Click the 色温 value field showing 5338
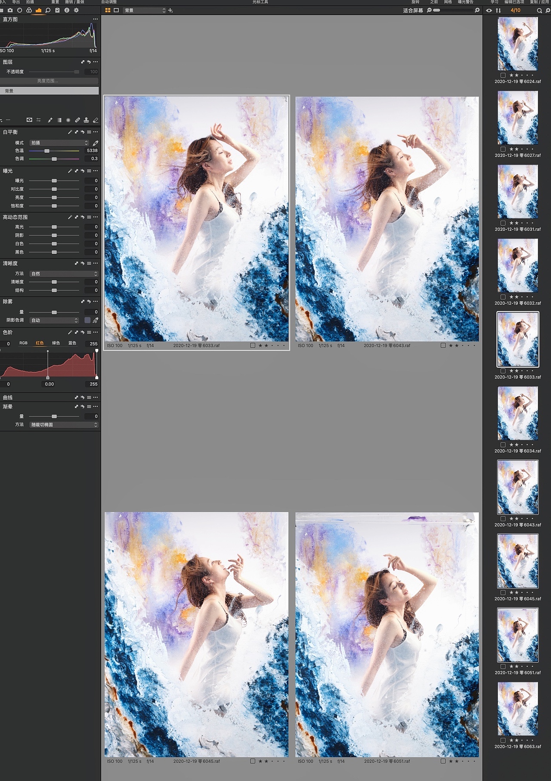The width and height of the screenshot is (551, 781). (x=91, y=151)
